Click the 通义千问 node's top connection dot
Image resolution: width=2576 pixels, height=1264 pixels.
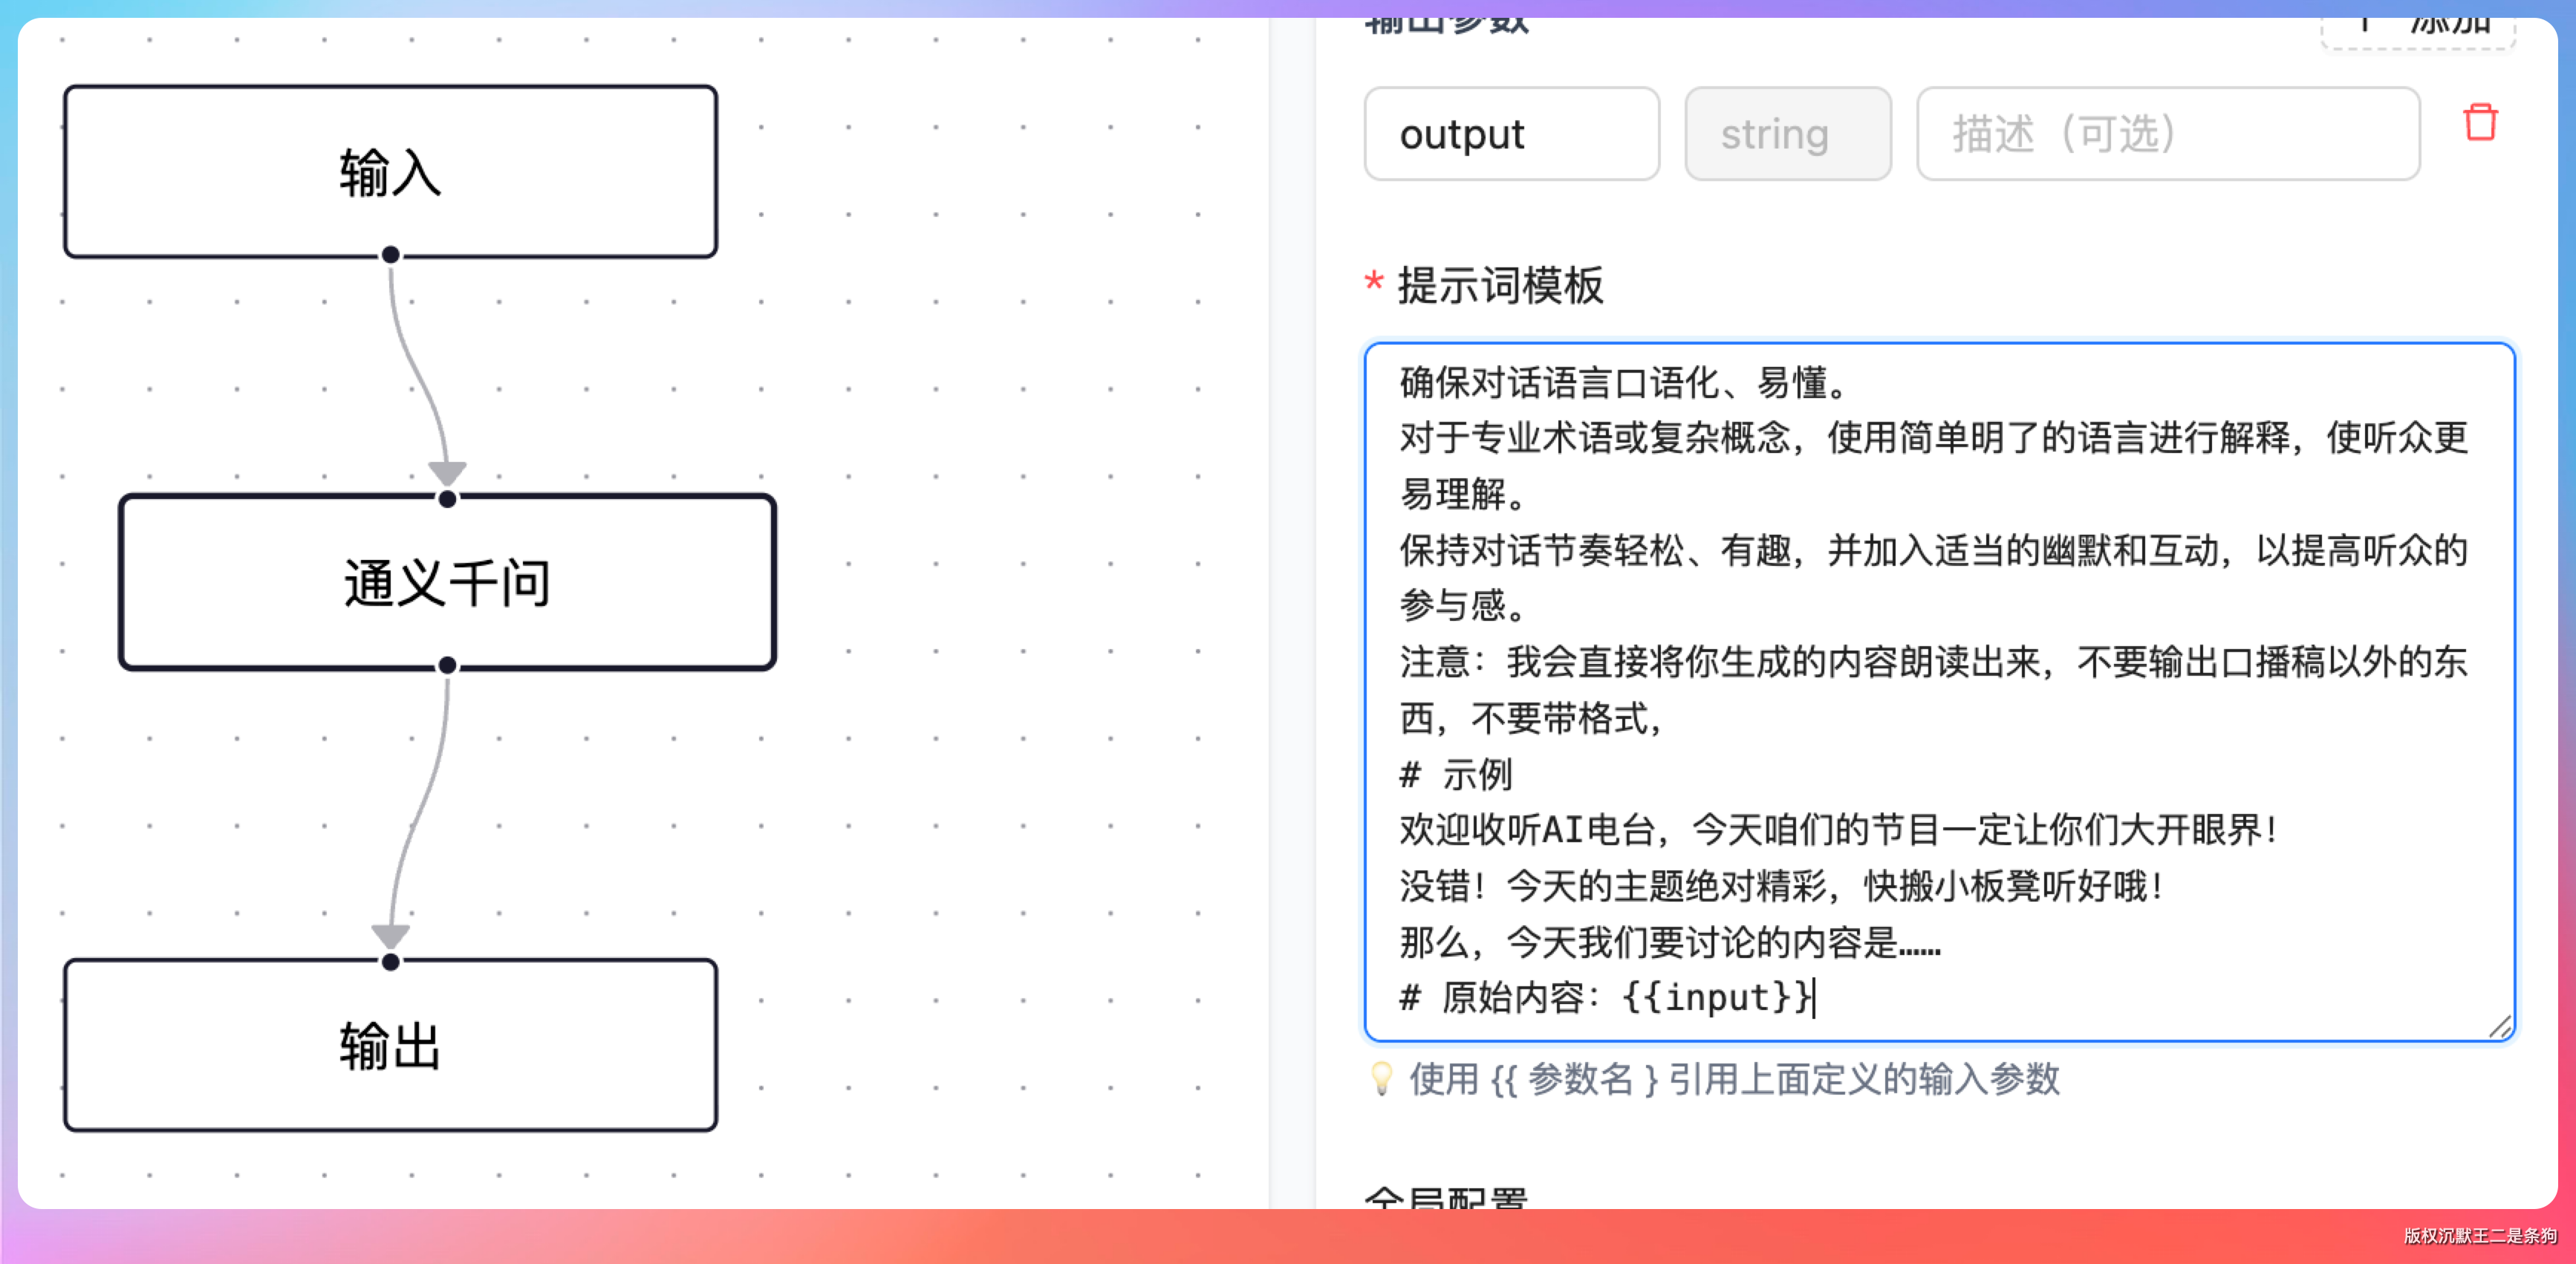447,499
